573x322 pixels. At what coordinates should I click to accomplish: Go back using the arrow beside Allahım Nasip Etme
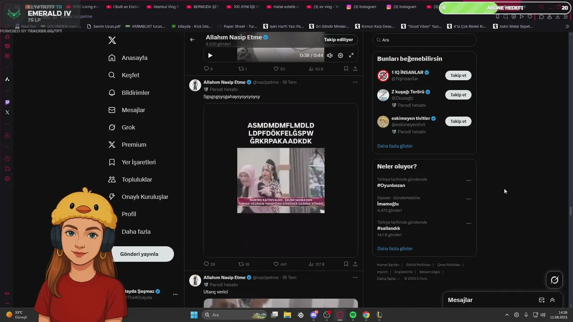192,40
